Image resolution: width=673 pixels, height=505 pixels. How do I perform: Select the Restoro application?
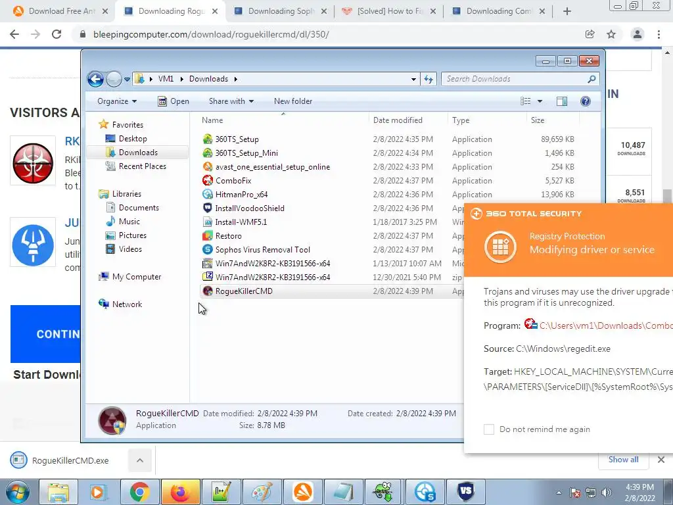pyautogui.click(x=228, y=236)
